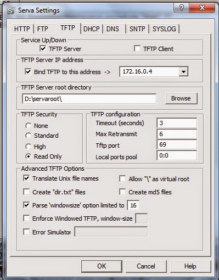Select None security option
The width and height of the screenshot is (219, 280).
point(29,126)
